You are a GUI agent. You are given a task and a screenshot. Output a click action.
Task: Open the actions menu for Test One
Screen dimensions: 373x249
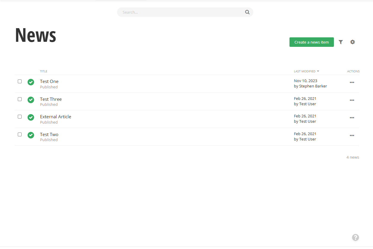352,82
